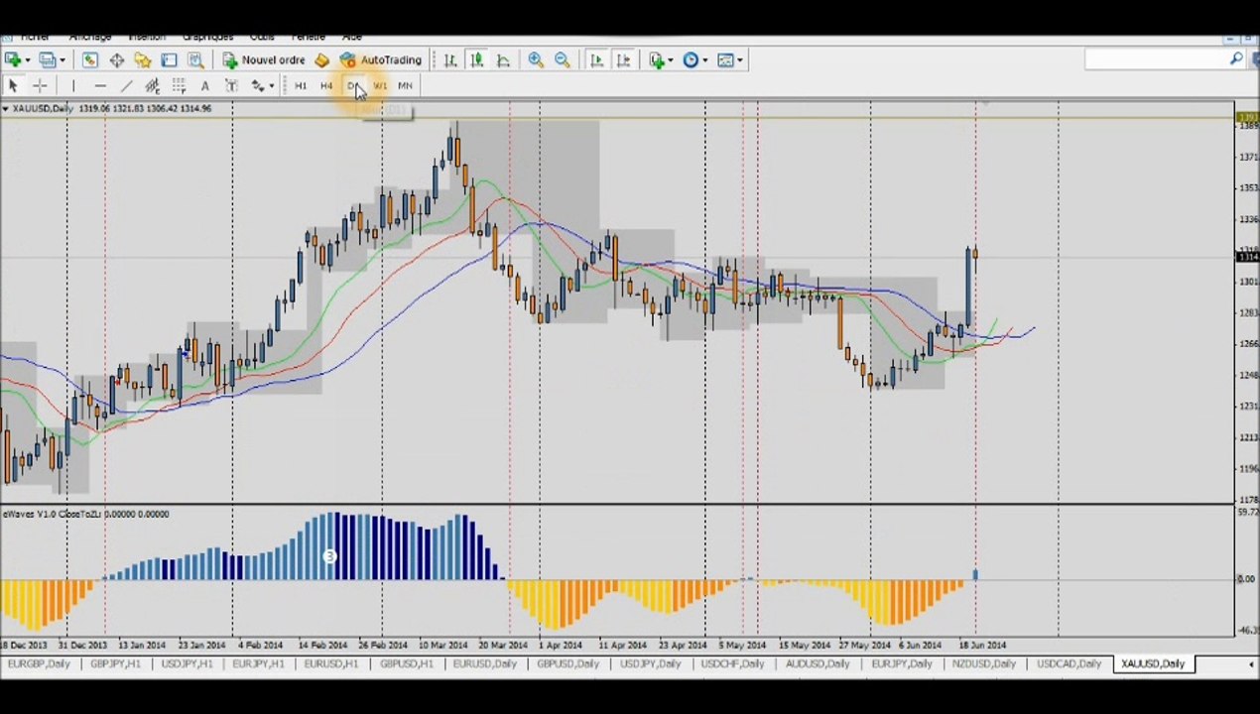1260x714 pixels.
Task: Open the Navigator star-folder icon
Action: [x=143, y=60]
